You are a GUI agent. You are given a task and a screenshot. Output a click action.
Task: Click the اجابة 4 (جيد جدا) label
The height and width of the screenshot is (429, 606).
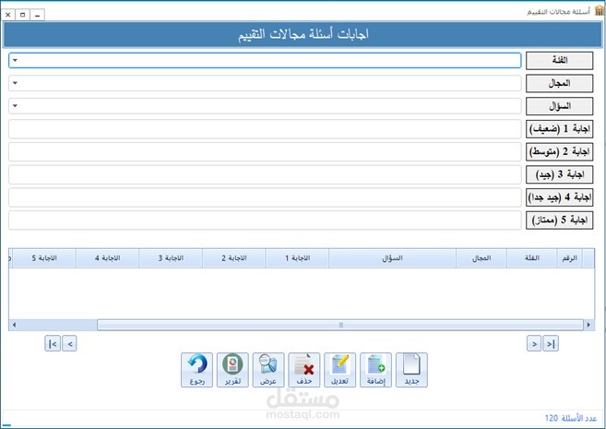(x=559, y=197)
